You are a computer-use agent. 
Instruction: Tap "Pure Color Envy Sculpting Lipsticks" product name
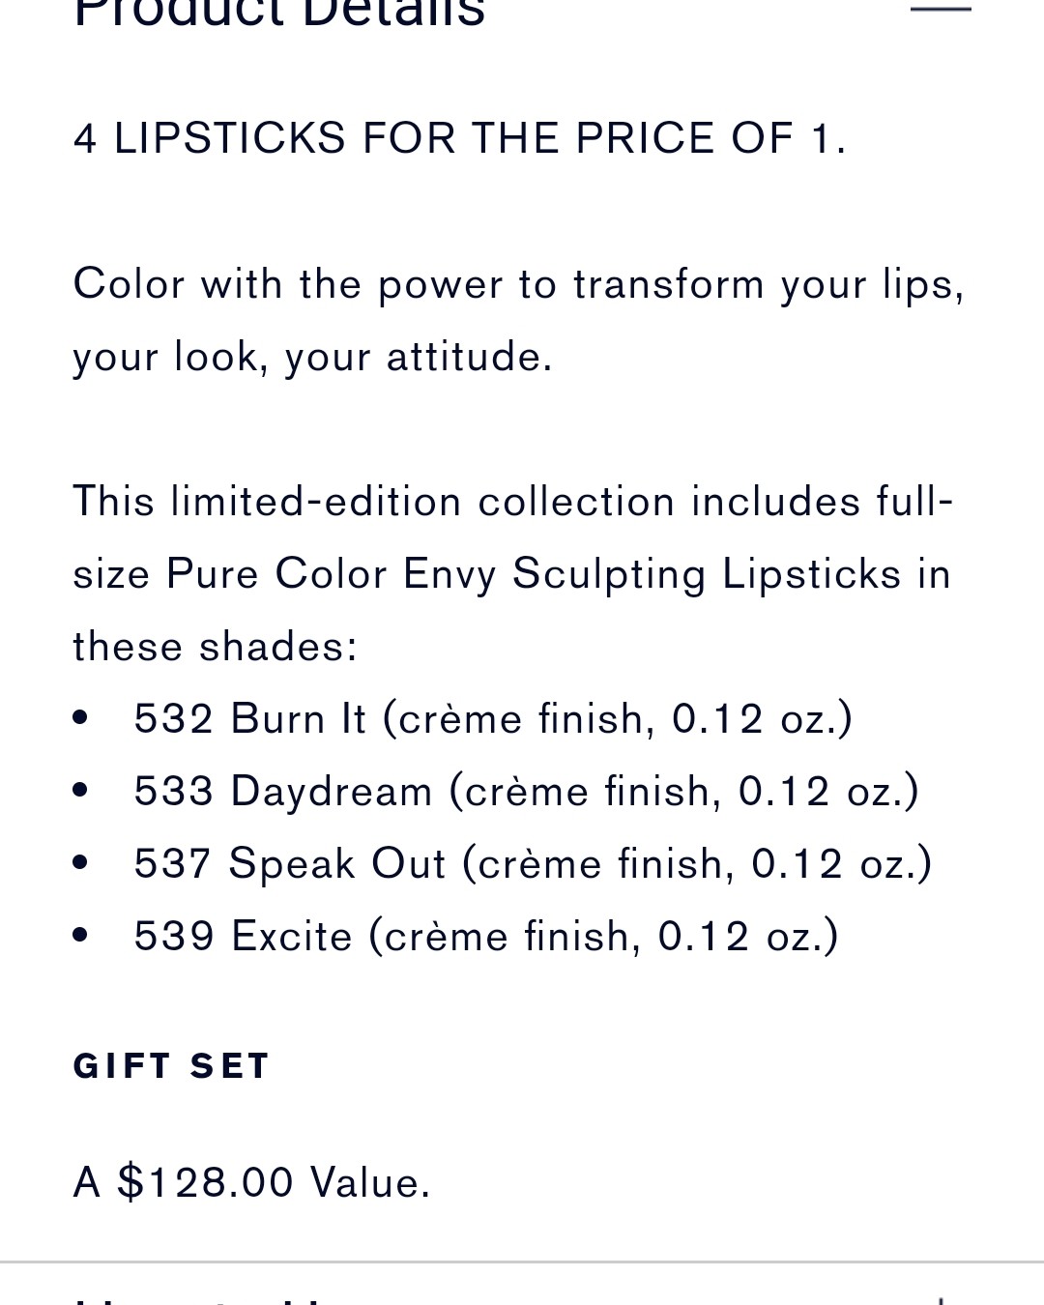tap(534, 574)
